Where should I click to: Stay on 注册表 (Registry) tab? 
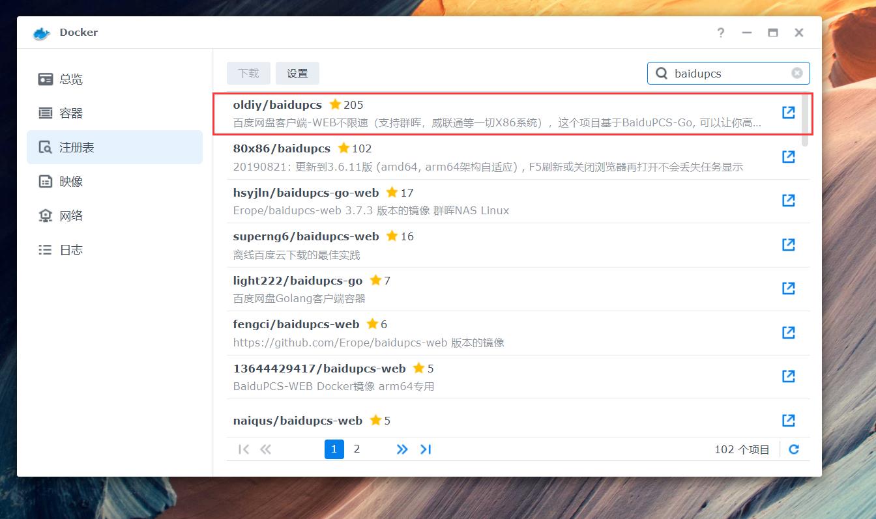tap(70, 147)
